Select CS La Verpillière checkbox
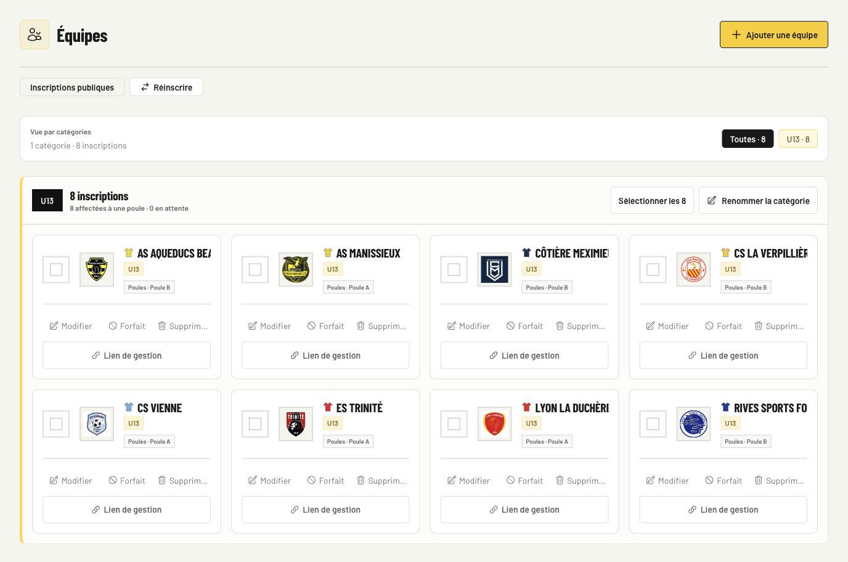This screenshot has width=848, height=562. point(653,269)
